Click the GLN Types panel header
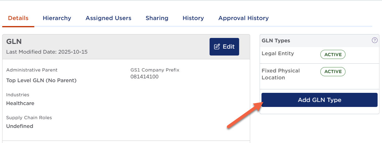The image size is (382, 143). point(276,40)
